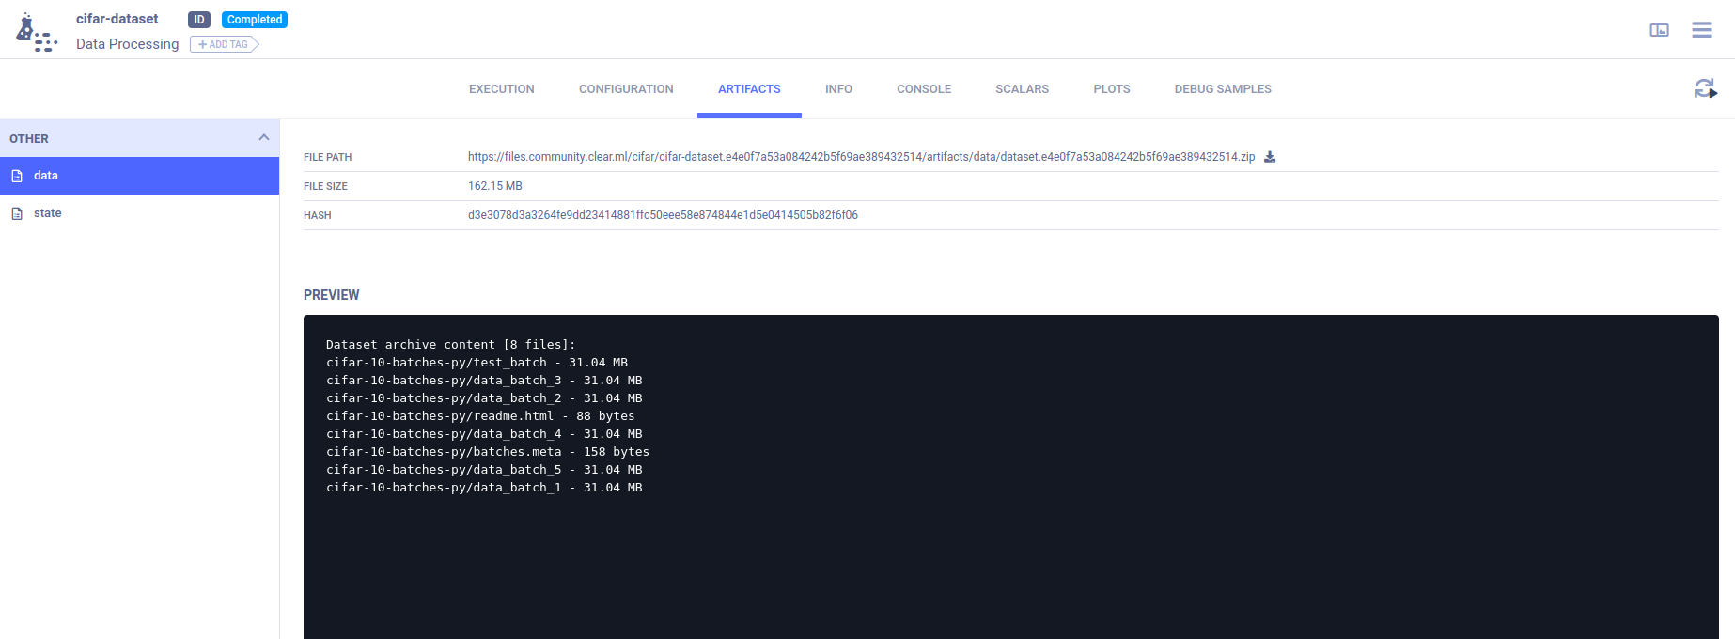Collapse the OTHER artifacts section

click(264, 138)
